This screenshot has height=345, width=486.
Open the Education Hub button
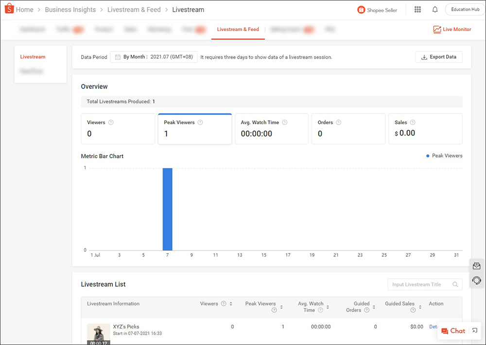(x=465, y=10)
